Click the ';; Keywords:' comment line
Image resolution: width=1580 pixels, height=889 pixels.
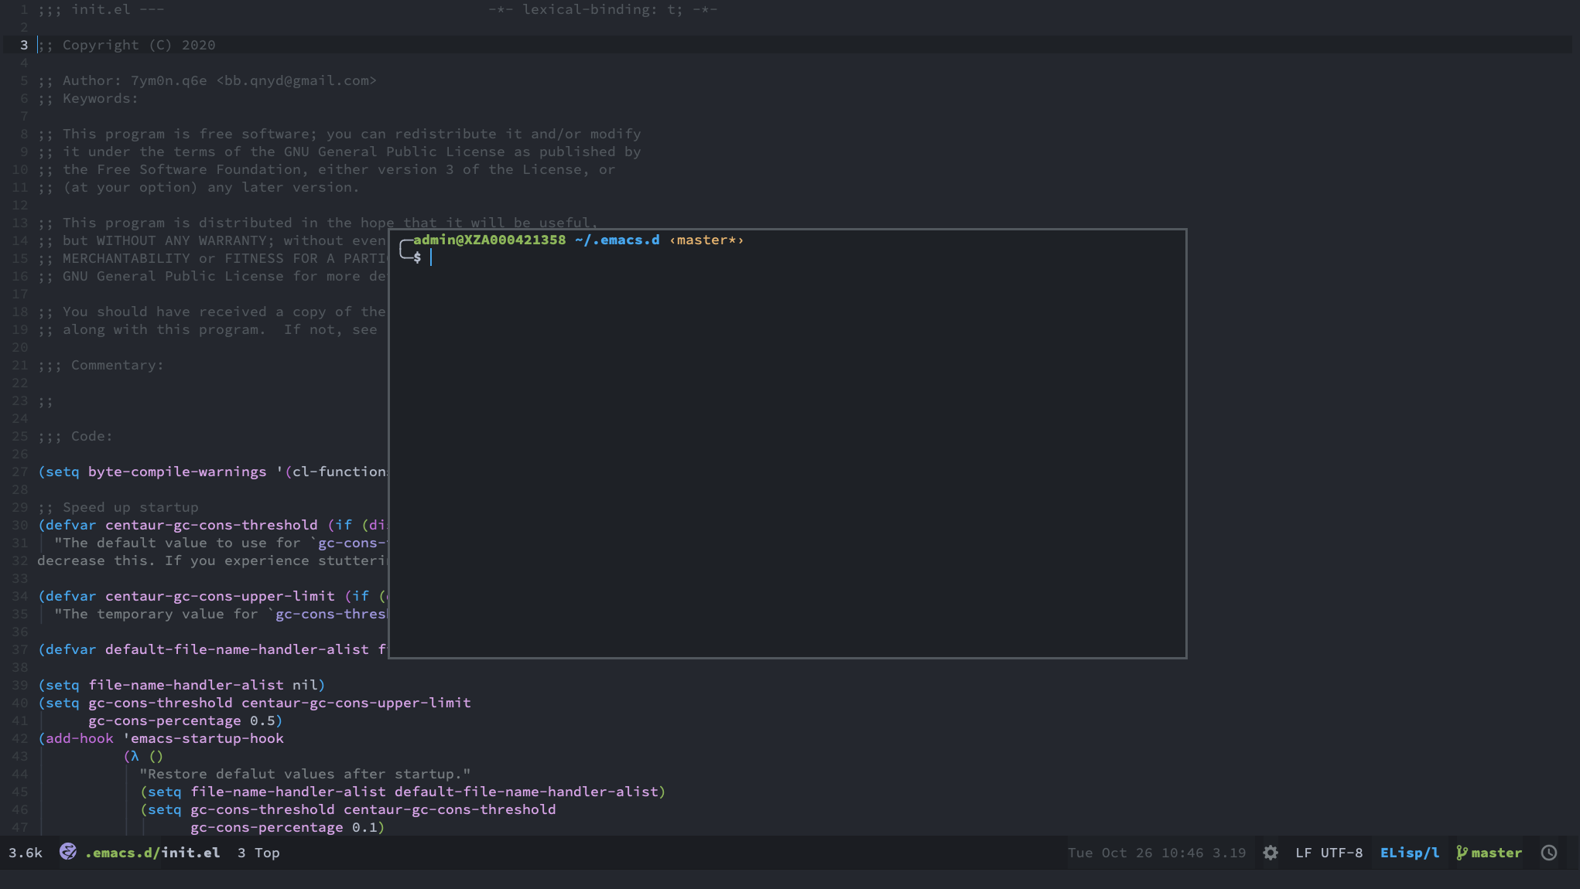point(88,98)
